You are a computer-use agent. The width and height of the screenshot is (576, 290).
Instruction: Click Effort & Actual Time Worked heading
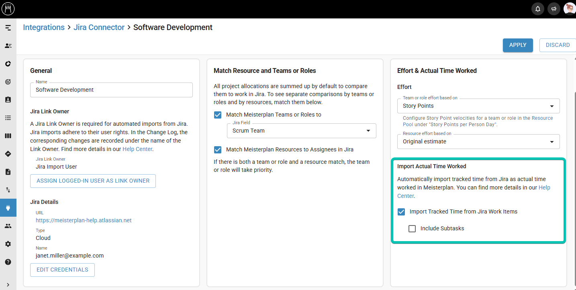coord(437,70)
